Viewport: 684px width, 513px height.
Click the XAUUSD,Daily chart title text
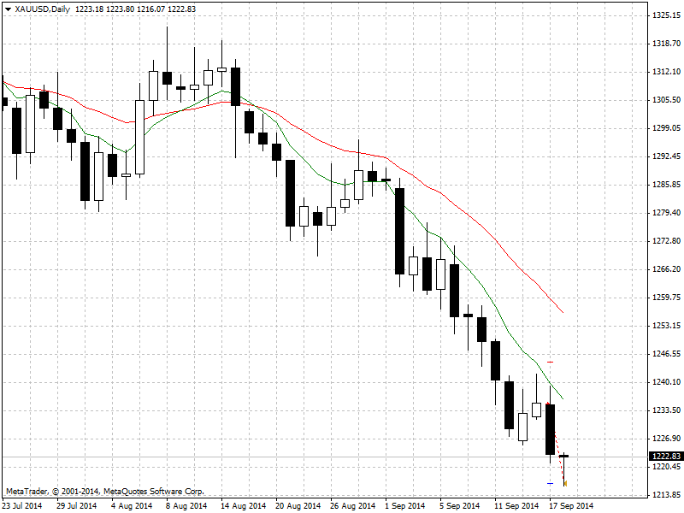(42, 9)
